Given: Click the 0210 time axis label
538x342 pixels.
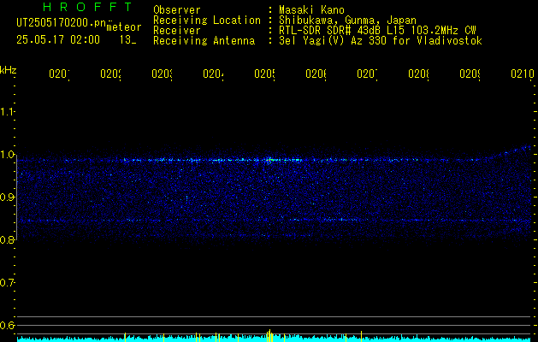Looking at the screenshot, I should tap(523, 74).
